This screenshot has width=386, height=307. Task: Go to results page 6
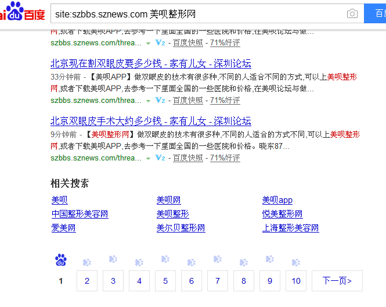point(192,281)
